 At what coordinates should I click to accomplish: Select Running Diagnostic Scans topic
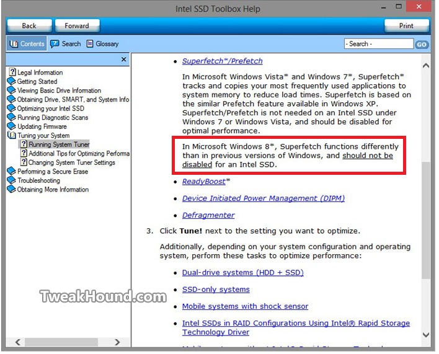click(x=53, y=118)
